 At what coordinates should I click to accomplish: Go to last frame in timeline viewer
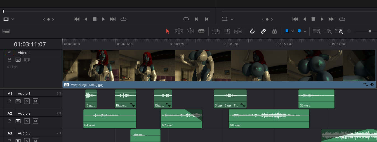click(331, 19)
